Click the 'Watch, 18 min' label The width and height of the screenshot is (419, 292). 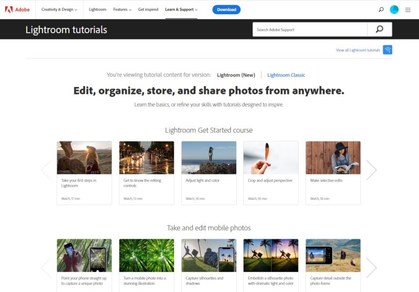click(x=319, y=198)
